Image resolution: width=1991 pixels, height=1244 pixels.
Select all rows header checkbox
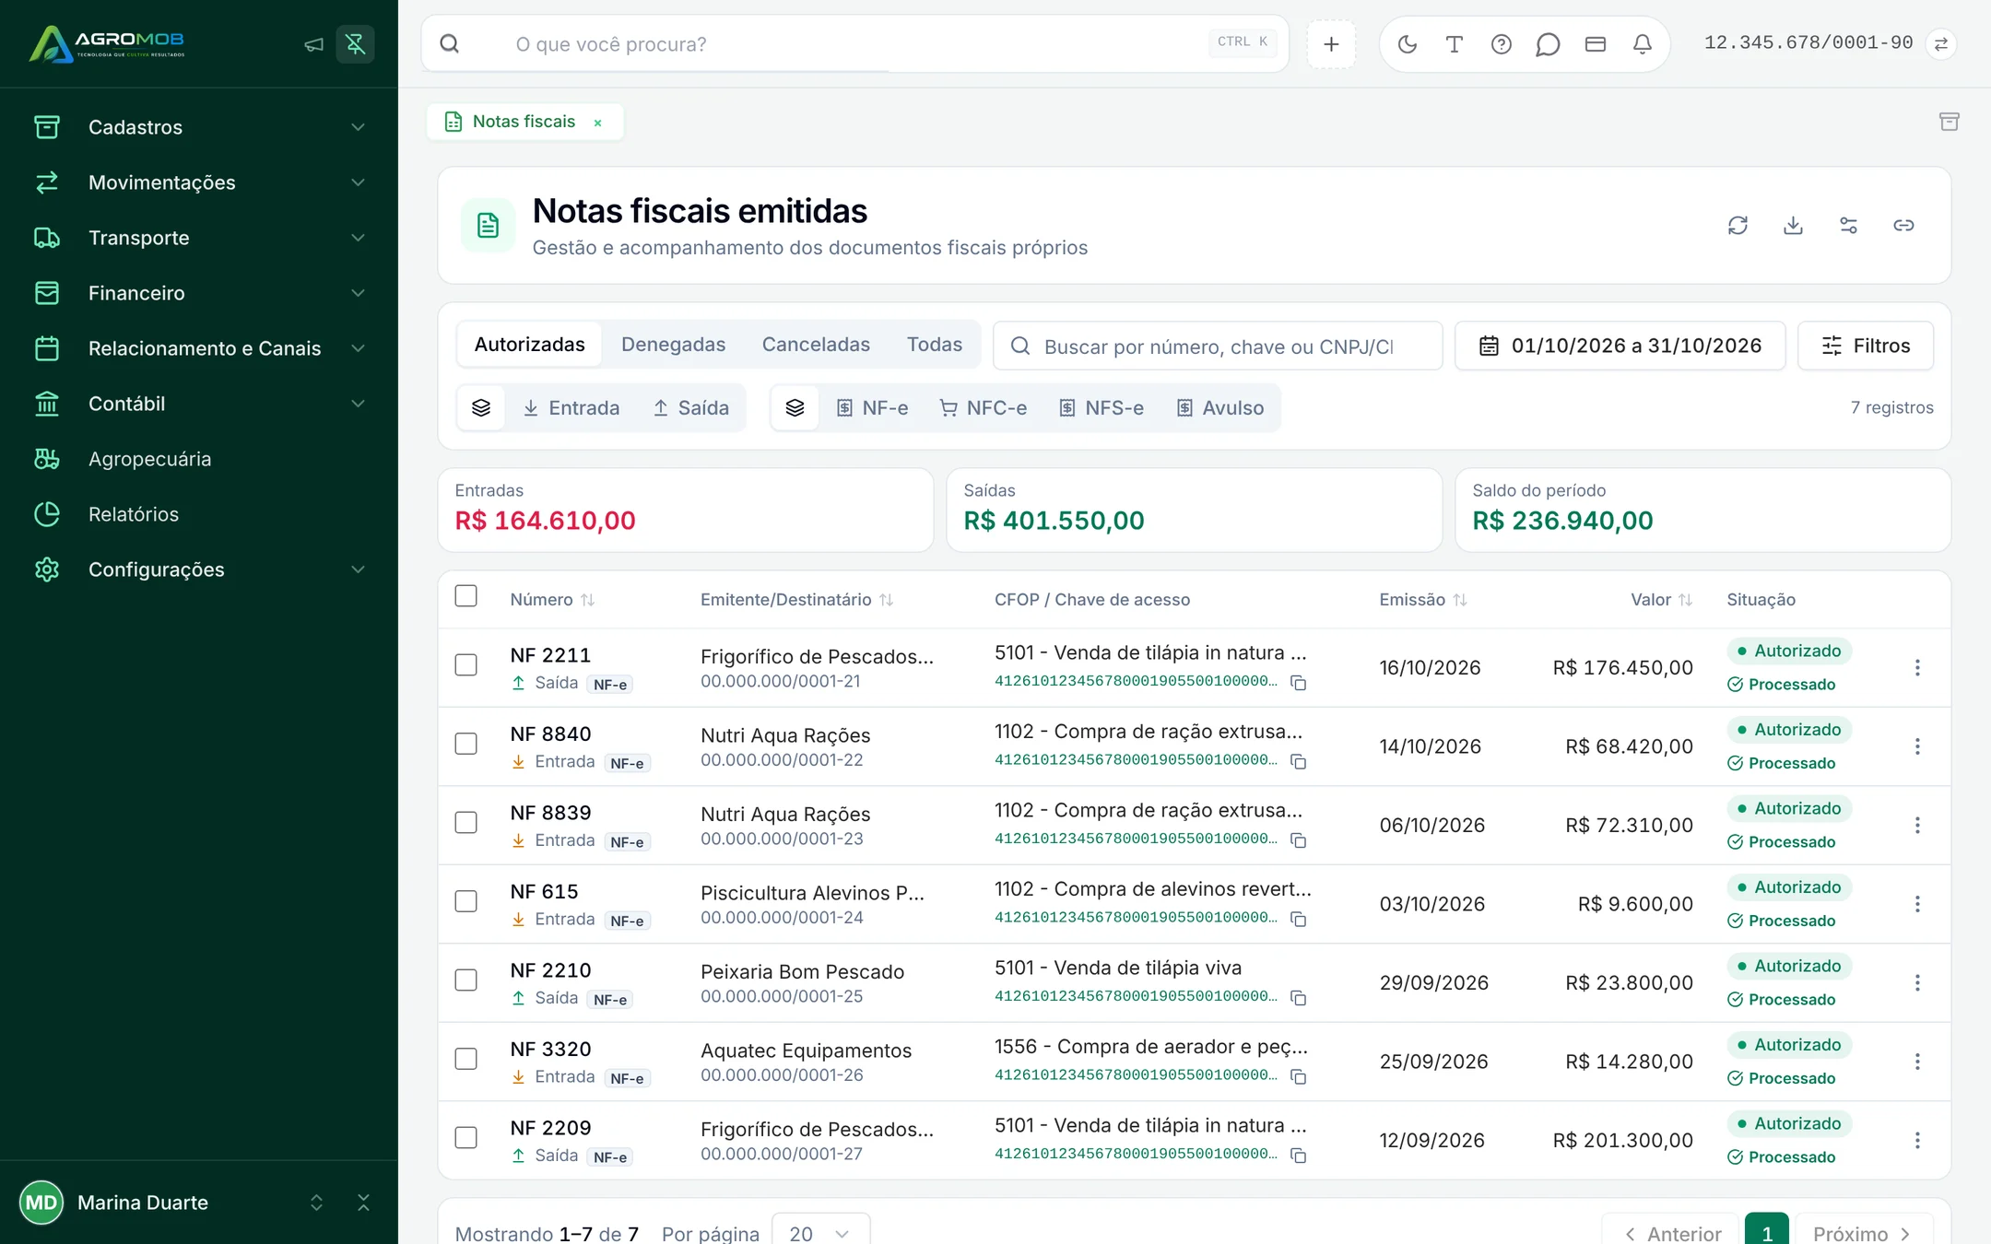tap(466, 596)
